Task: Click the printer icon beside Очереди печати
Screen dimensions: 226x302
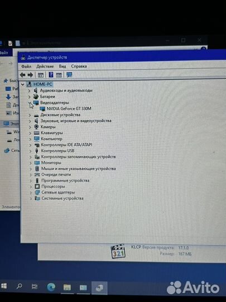Action: (x=37, y=174)
